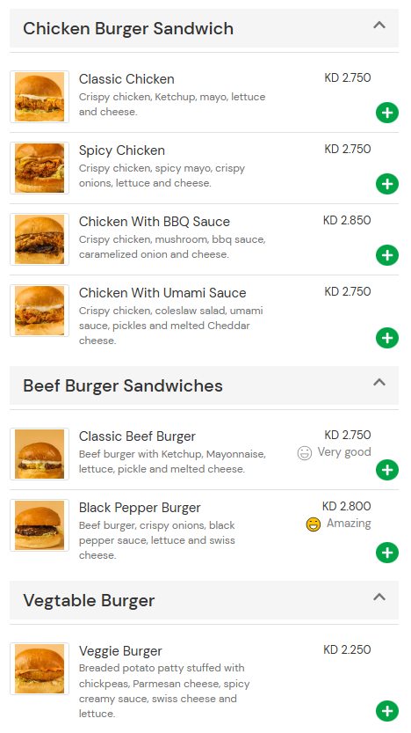Open the Classic Chicken burger thumbnail
This screenshot has width=411, height=733.
[40, 97]
